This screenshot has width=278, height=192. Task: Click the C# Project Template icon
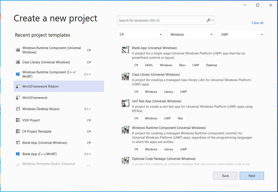(18, 131)
